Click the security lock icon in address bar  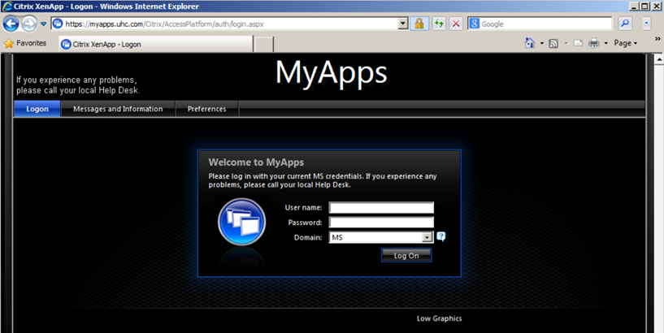click(419, 24)
